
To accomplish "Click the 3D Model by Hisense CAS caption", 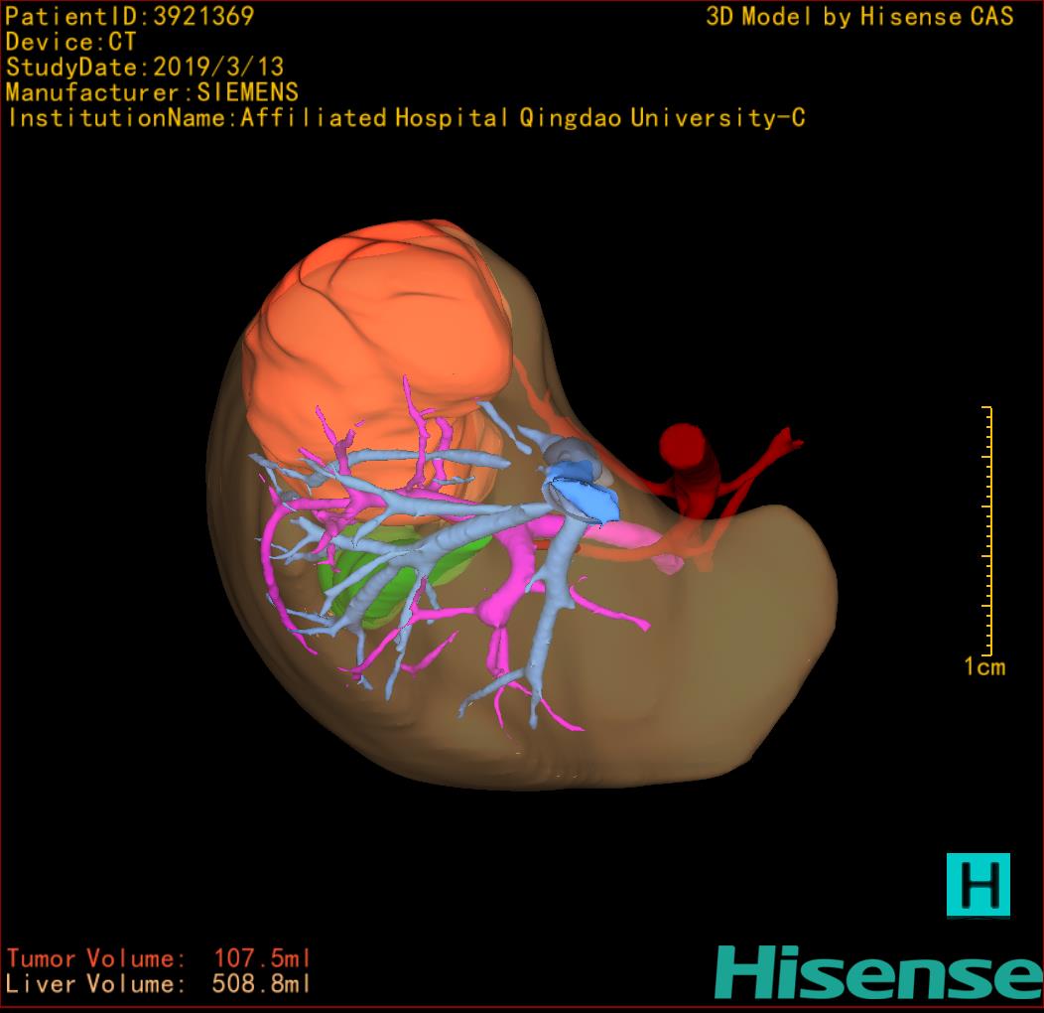I will point(859,17).
